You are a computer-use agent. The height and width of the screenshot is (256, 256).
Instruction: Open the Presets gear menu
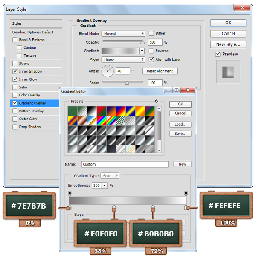click(157, 101)
